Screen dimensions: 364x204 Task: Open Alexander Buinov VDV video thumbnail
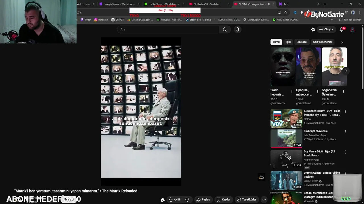click(286, 118)
